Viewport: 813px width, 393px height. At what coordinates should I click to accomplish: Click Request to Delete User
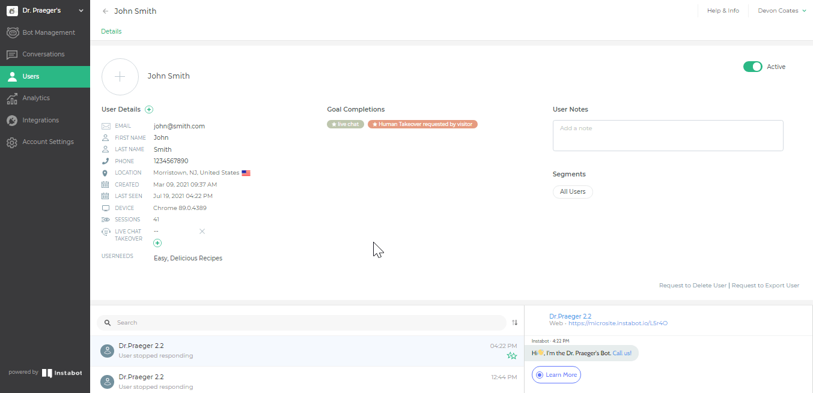[x=693, y=286]
